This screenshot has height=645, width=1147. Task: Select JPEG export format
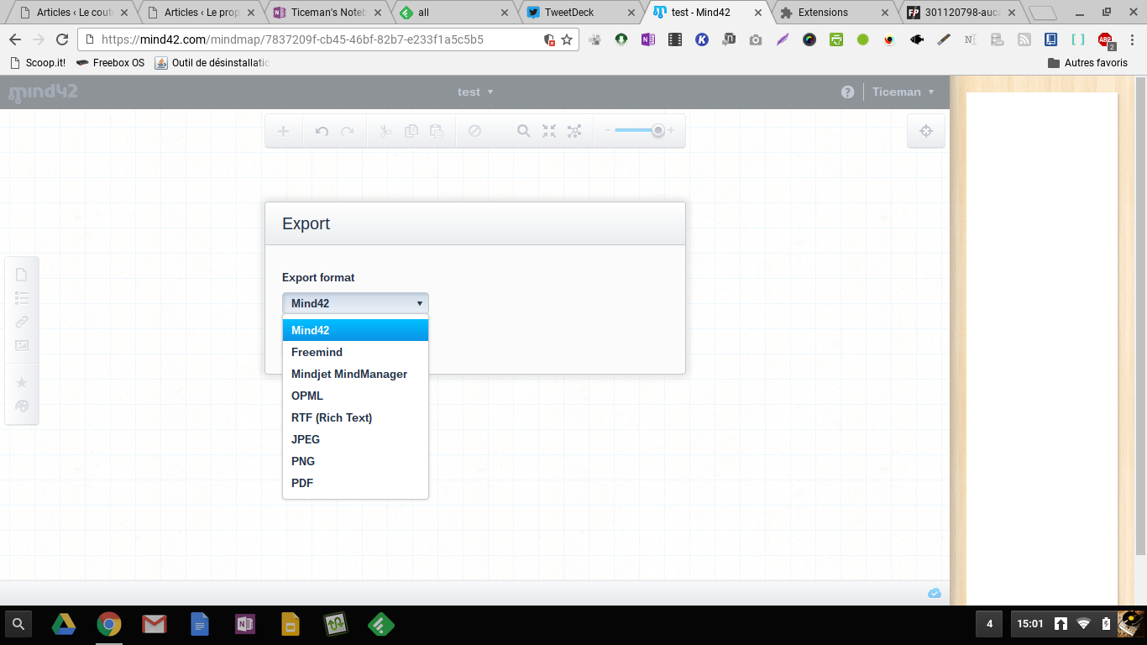355,439
